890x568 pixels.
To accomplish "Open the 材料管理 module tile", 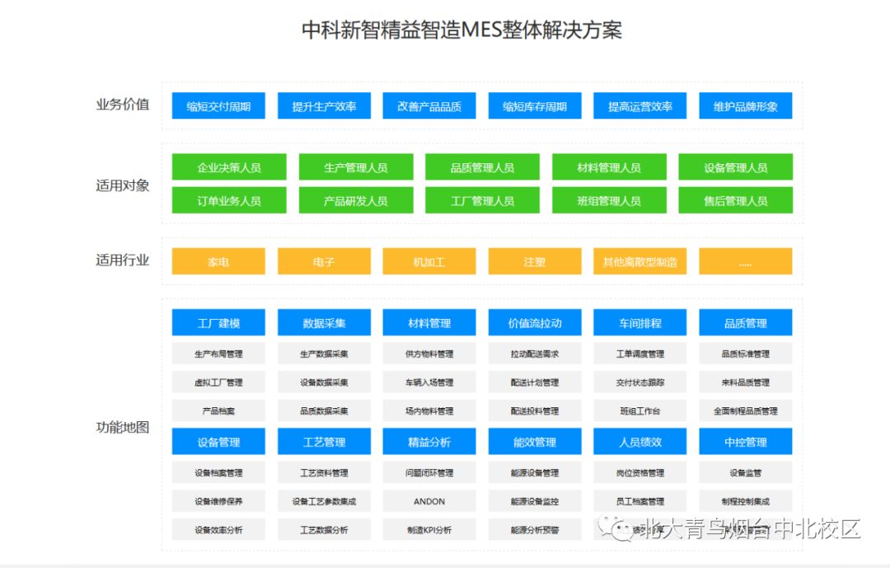I will pos(429,322).
